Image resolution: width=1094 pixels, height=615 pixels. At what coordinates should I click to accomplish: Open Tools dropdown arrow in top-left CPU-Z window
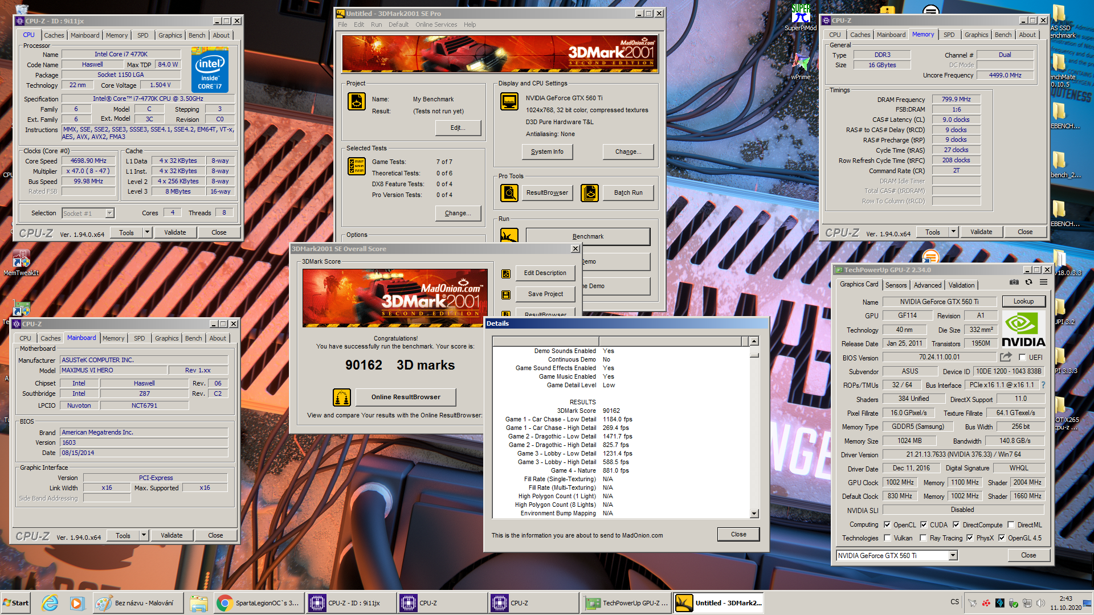tap(147, 232)
